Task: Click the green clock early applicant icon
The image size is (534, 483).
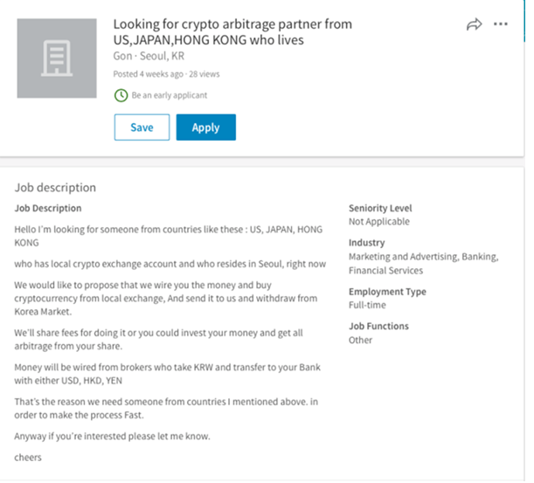Action: (x=121, y=95)
